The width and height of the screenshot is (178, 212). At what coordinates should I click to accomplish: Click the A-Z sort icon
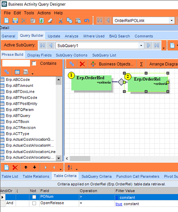(70, 167)
